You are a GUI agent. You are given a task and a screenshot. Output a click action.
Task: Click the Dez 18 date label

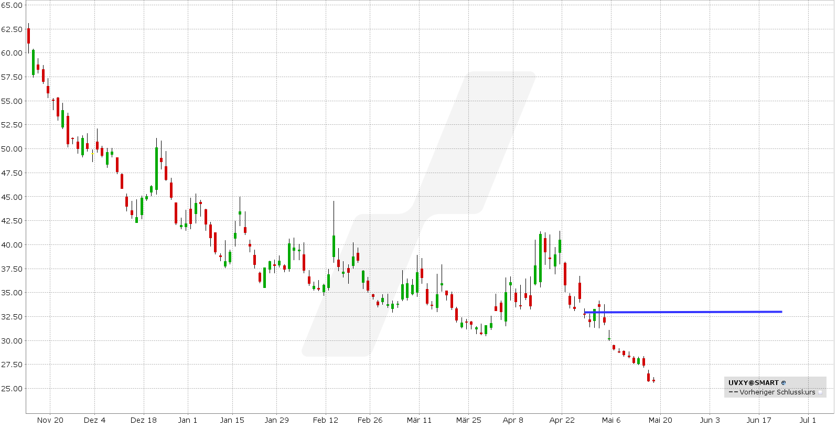[144, 420]
